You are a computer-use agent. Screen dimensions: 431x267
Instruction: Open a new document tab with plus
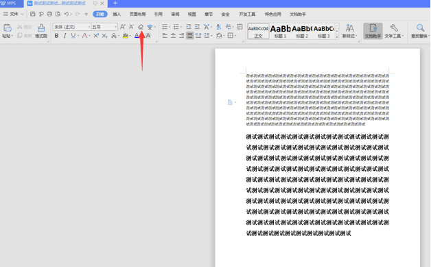click(x=115, y=3)
